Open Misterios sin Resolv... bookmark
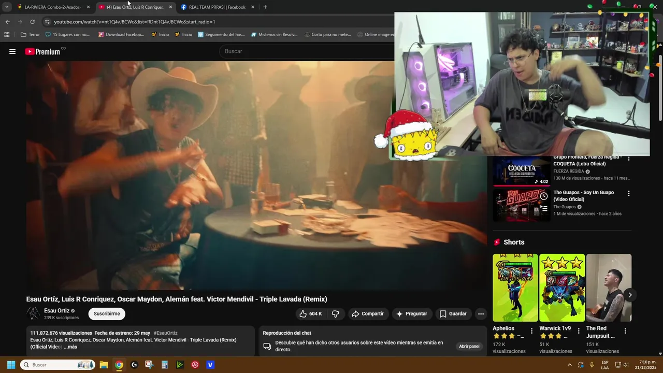The image size is (663, 373). 275,35
